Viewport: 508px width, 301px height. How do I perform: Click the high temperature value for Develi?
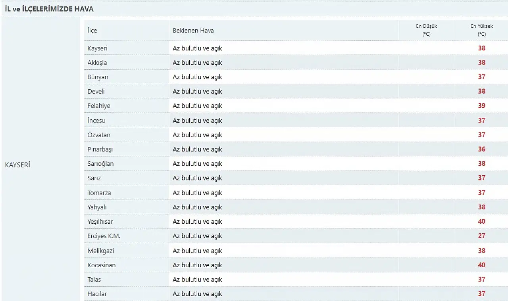[481, 91]
